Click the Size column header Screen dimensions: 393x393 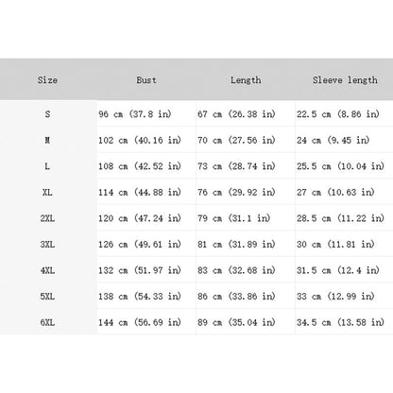pyautogui.click(x=47, y=80)
